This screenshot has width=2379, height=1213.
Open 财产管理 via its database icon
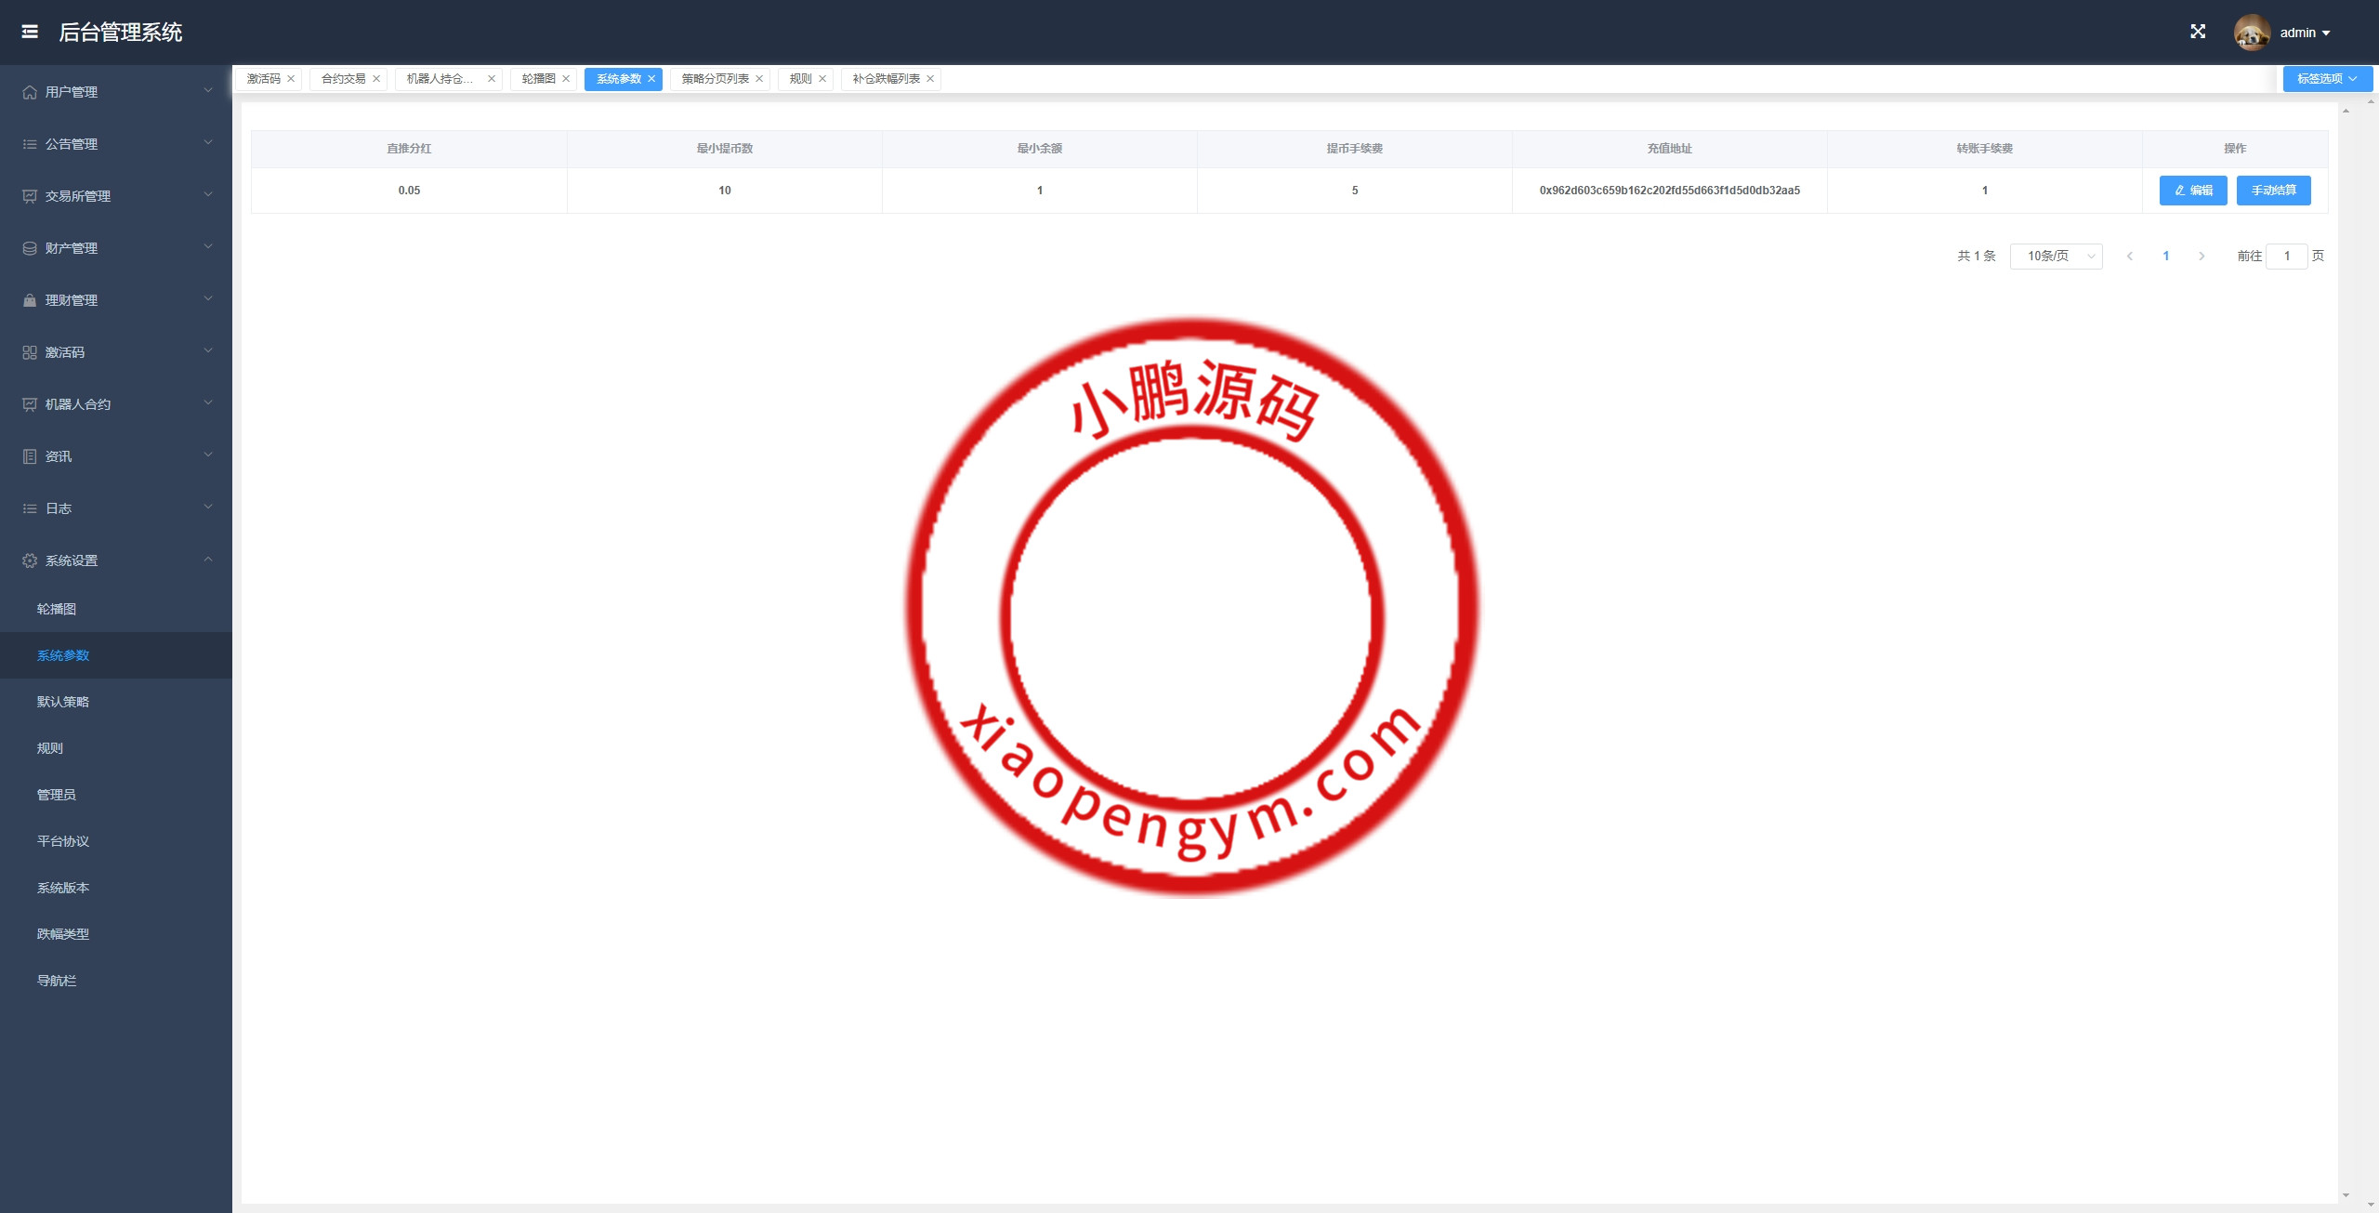coord(26,247)
